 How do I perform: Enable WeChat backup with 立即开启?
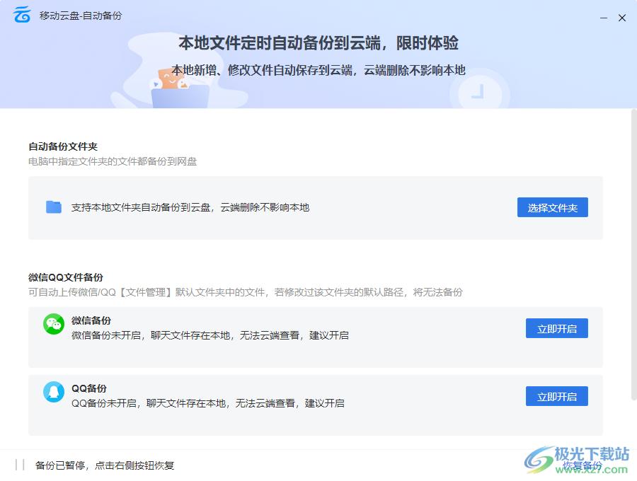pyautogui.click(x=556, y=328)
